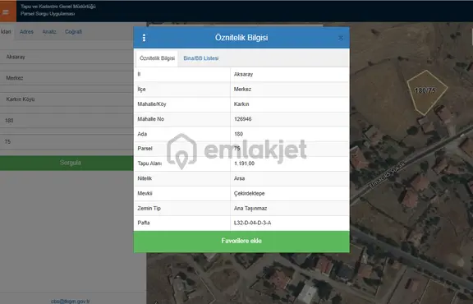Click the Parsel input field showing 75
Image resolution: width=473 pixels, height=304 pixels.
tap(67, 141)
